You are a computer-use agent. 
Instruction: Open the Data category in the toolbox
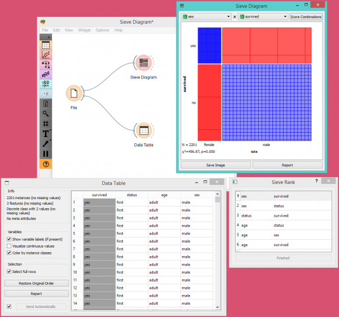[46, 46]
